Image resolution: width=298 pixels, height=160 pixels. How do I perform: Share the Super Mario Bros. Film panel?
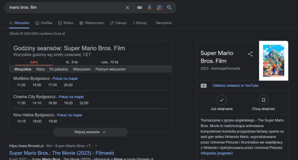pos(250,54)
